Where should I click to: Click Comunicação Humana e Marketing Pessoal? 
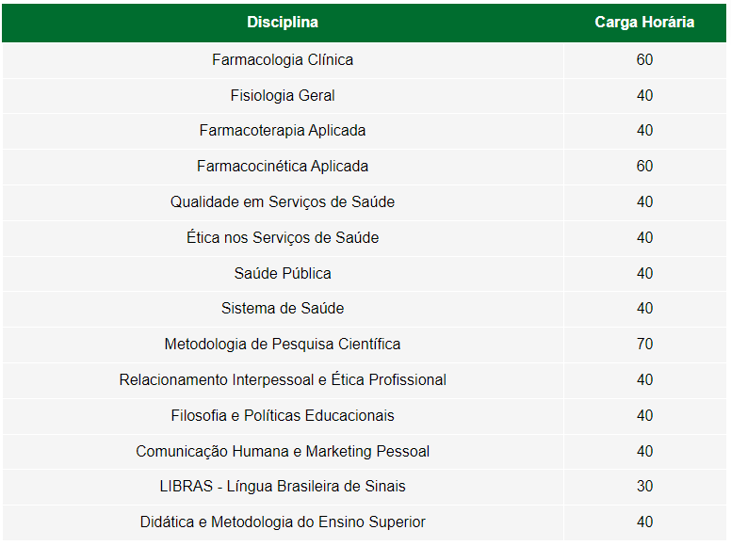(x=283, y=452)
